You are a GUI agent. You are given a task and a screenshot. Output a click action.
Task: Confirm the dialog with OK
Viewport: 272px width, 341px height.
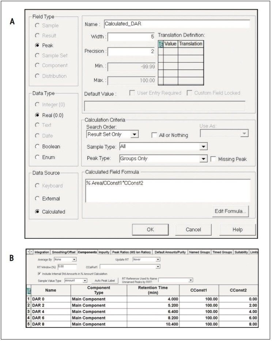click(150, 229)
